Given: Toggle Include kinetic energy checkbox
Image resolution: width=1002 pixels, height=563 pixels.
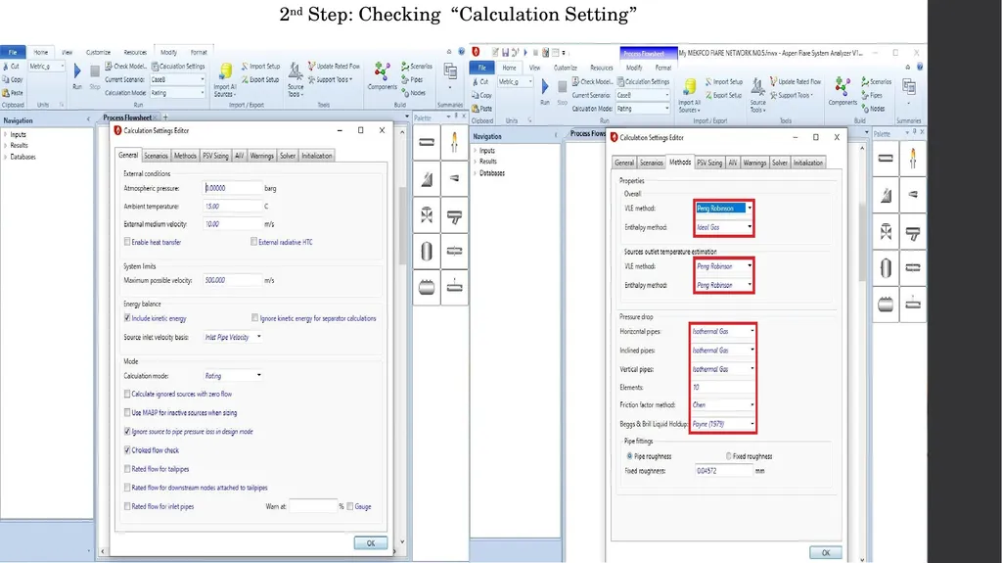Looking at the screenshot, I should pos(127,318).
